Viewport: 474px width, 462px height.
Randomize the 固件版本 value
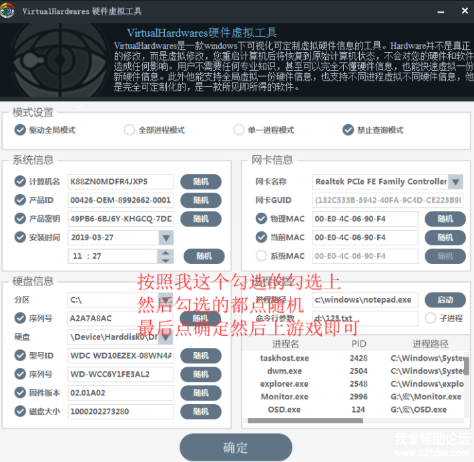tap(201, 393)
